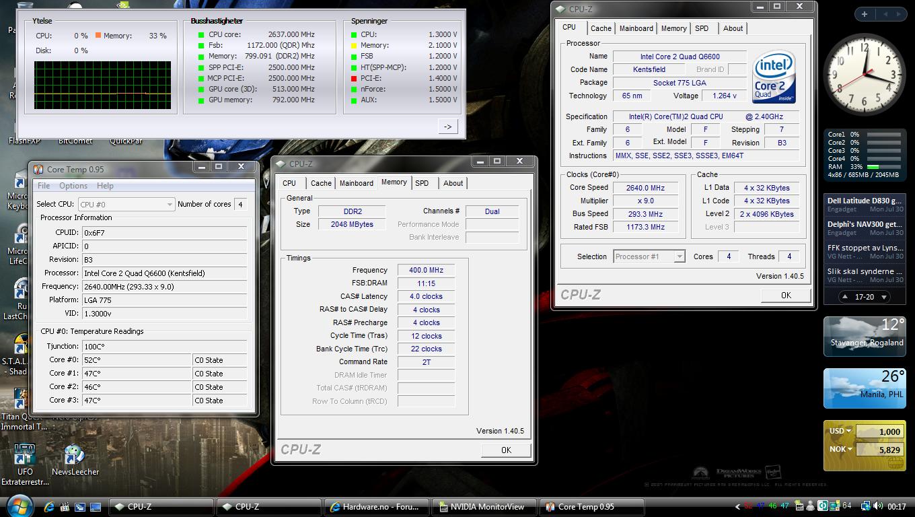
Task: Switch to About tab in memory CPU-Z window
Action: [453, 183]
